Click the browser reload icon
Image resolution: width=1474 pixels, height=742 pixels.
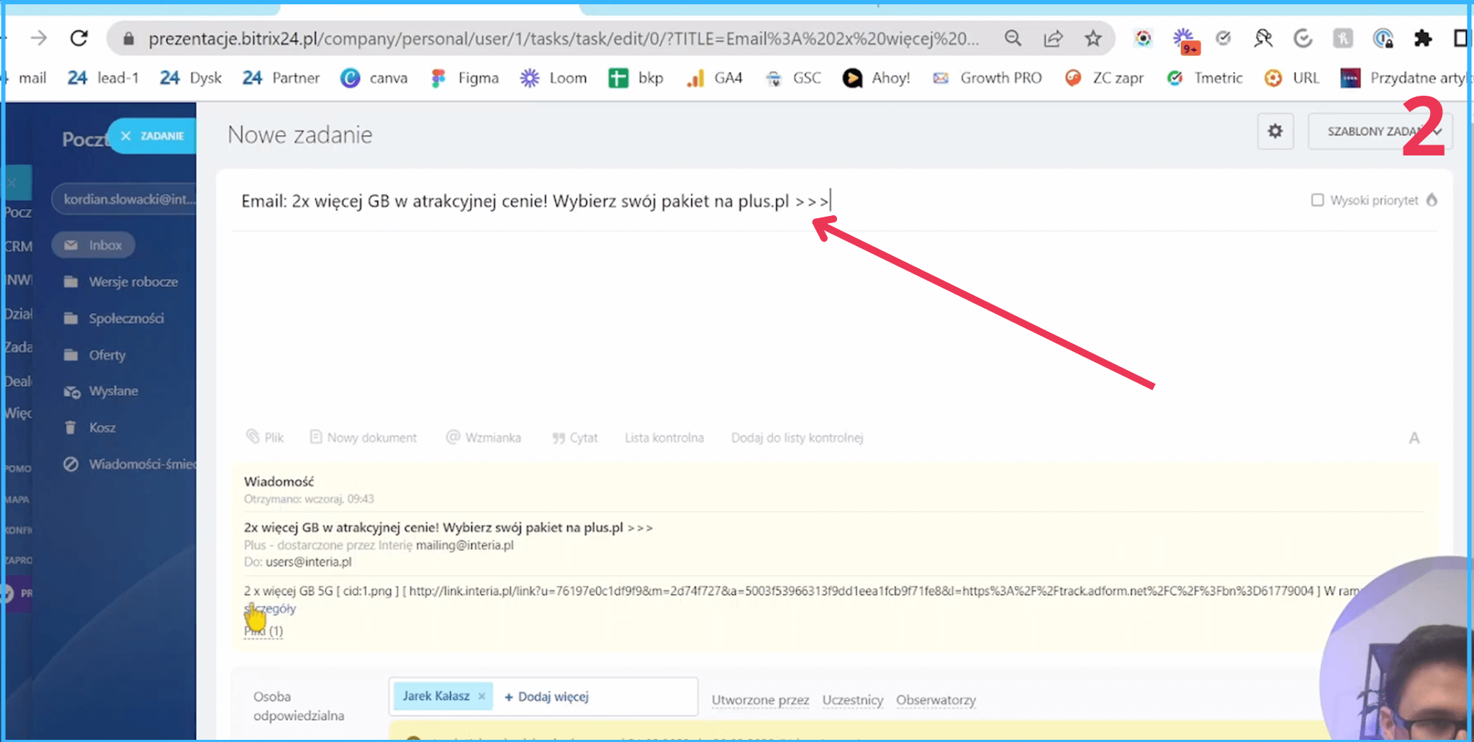click(x=79, y=38)
